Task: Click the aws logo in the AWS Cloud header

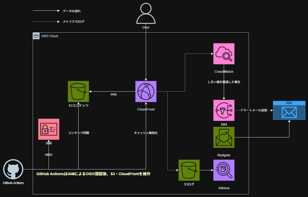Action: coord(36,36)
